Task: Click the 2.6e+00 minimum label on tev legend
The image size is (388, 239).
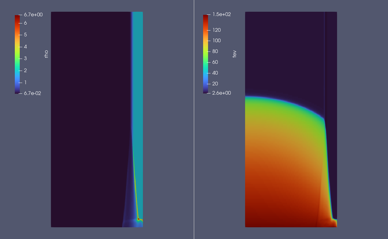Action: coord(221,93)
